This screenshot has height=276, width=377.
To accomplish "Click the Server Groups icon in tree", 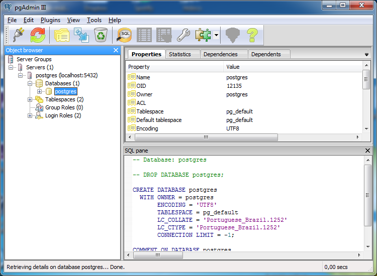I will pyautogui.click(x=11, y=59).
